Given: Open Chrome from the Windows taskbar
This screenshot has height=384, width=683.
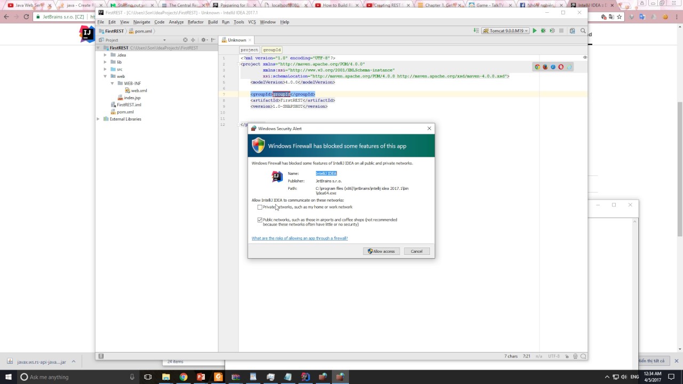Looking at the screenshot, I should pos(184,377).
